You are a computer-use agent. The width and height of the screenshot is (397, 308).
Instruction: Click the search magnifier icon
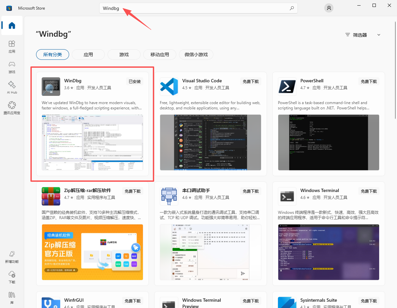click(291, 8)
